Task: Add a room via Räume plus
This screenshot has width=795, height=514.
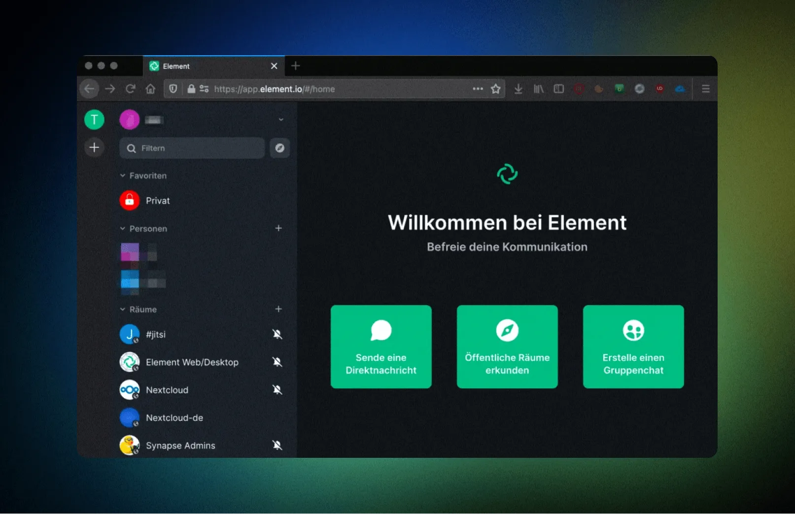Action: [x=278, y=309]
